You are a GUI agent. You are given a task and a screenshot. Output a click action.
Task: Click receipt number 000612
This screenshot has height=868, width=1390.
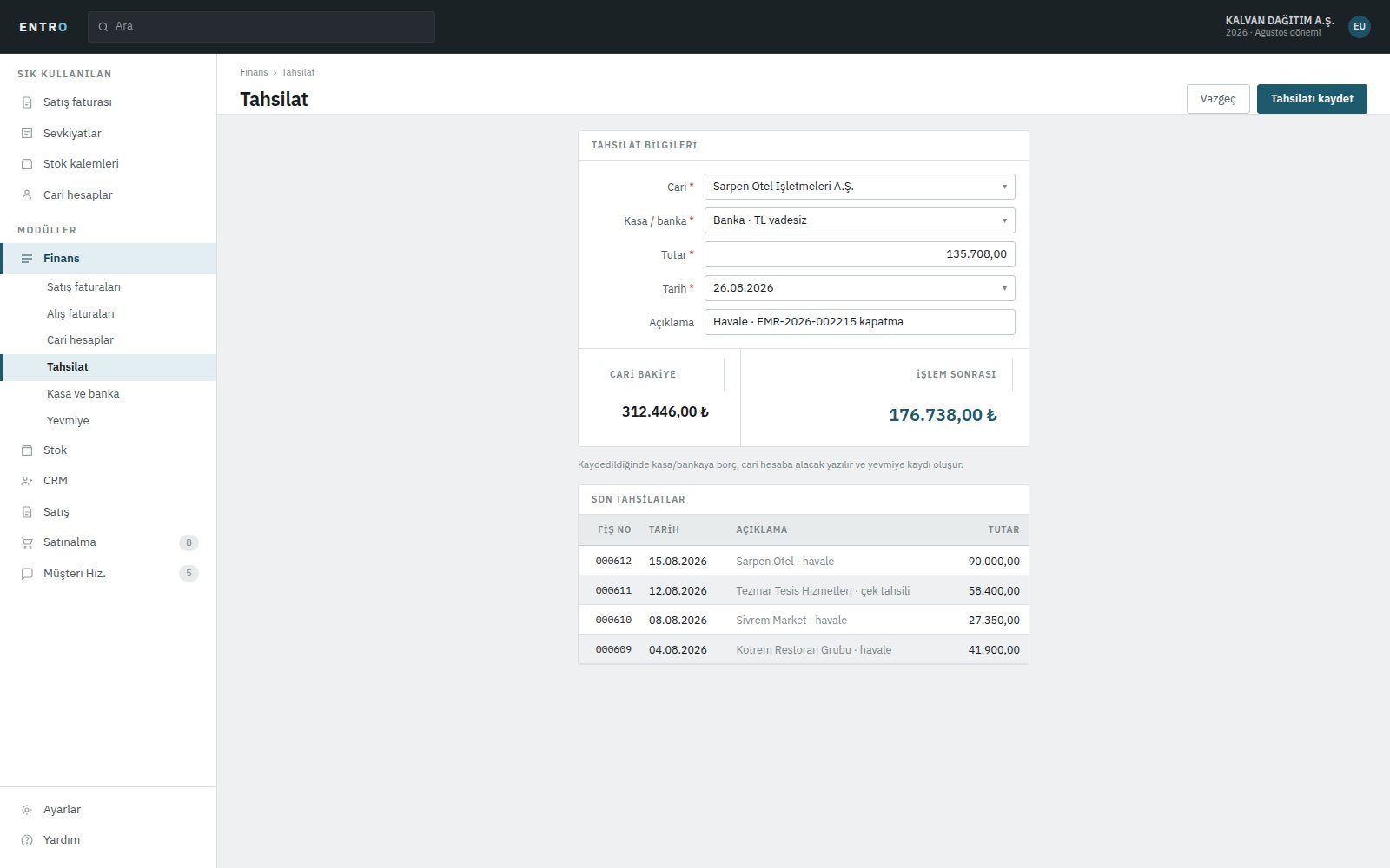click(x=613, y=562)
